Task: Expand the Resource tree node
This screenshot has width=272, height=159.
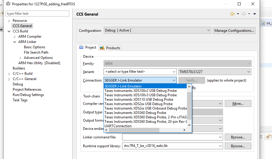Action: pos(9,21)
